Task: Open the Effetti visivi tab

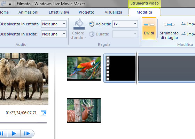Action: tap(59, 12)
